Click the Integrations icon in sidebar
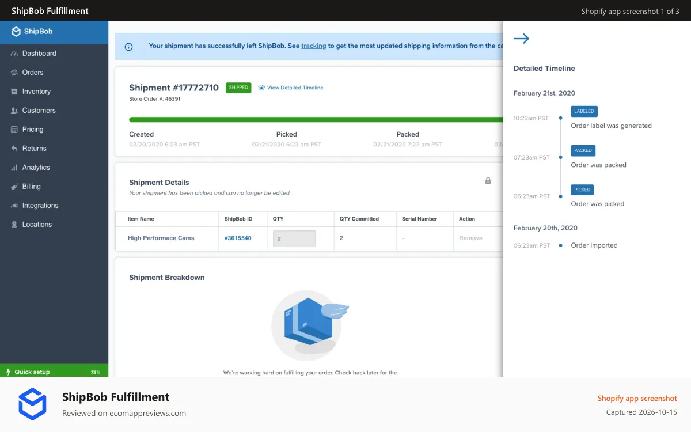Image resolution: width=691 pixels, height=432 pixels. tap(14, 206)
